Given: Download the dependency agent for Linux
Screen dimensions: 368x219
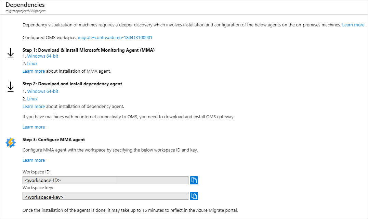Looking at the screenshot, I should [x=32, y=99].
